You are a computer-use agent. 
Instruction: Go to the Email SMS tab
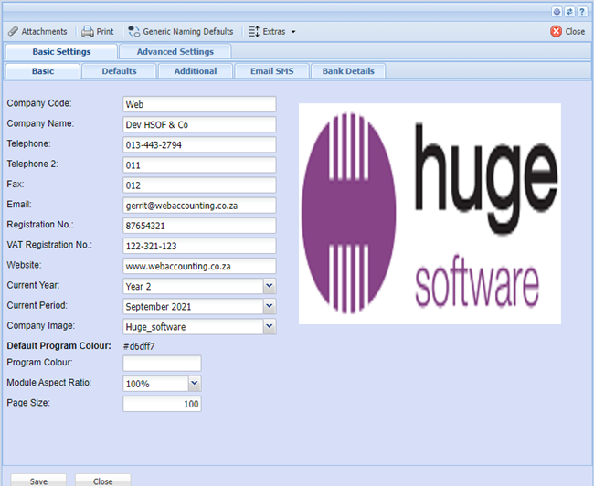click(271, 71)
